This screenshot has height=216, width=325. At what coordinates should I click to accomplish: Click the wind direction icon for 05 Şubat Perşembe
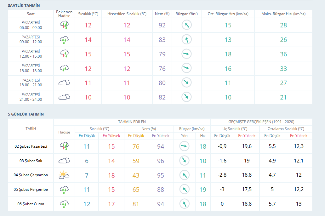point(184,190)
